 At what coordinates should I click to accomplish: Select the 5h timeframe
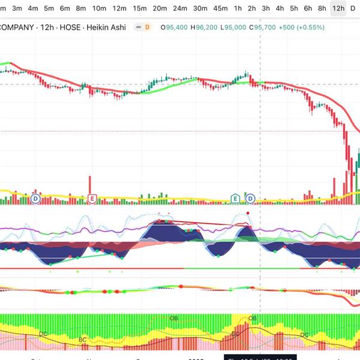pyautogui.click(x=294, y=8)
